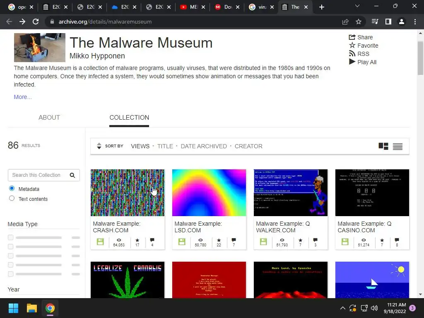Viewport: 424px width, 318px height.
Task: Sort results by TITLE
Action: coord(165,146)
